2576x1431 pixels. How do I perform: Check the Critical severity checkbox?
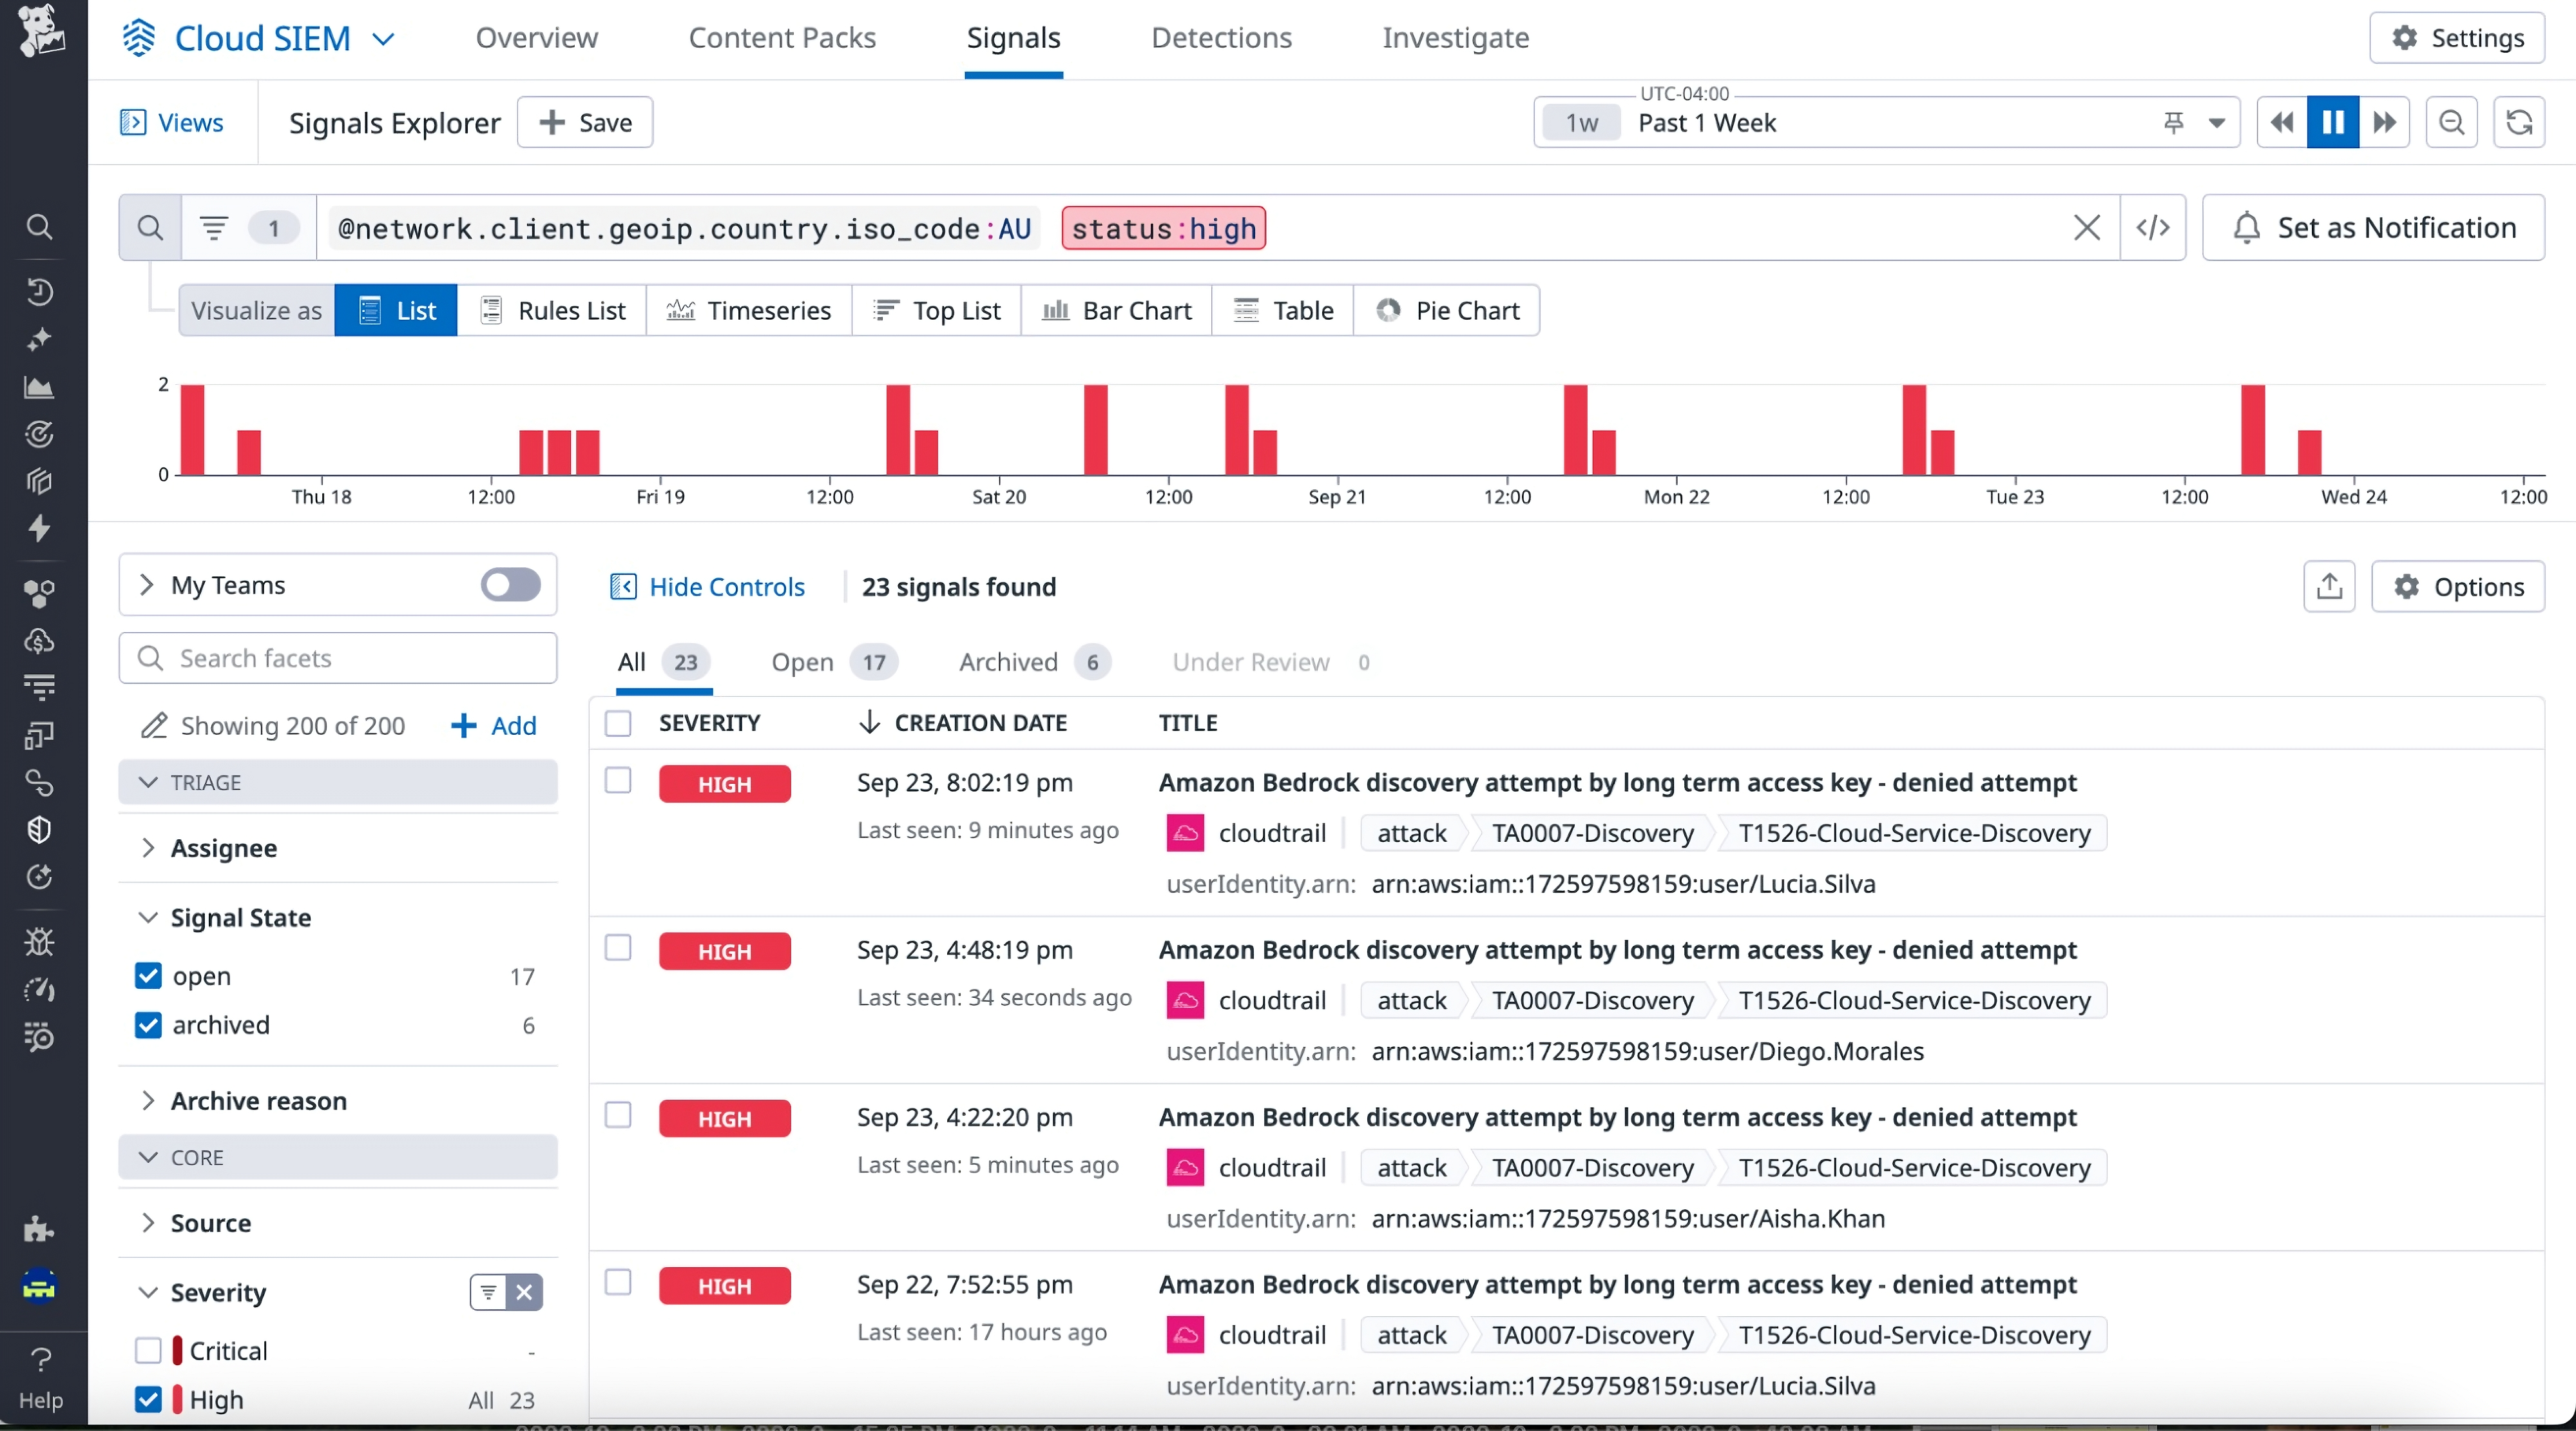coord(149,1350)
